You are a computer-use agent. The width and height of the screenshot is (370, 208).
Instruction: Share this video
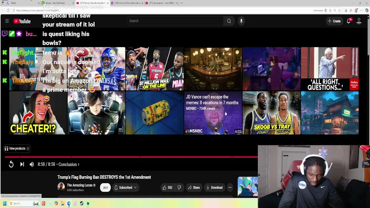[194, 187]
